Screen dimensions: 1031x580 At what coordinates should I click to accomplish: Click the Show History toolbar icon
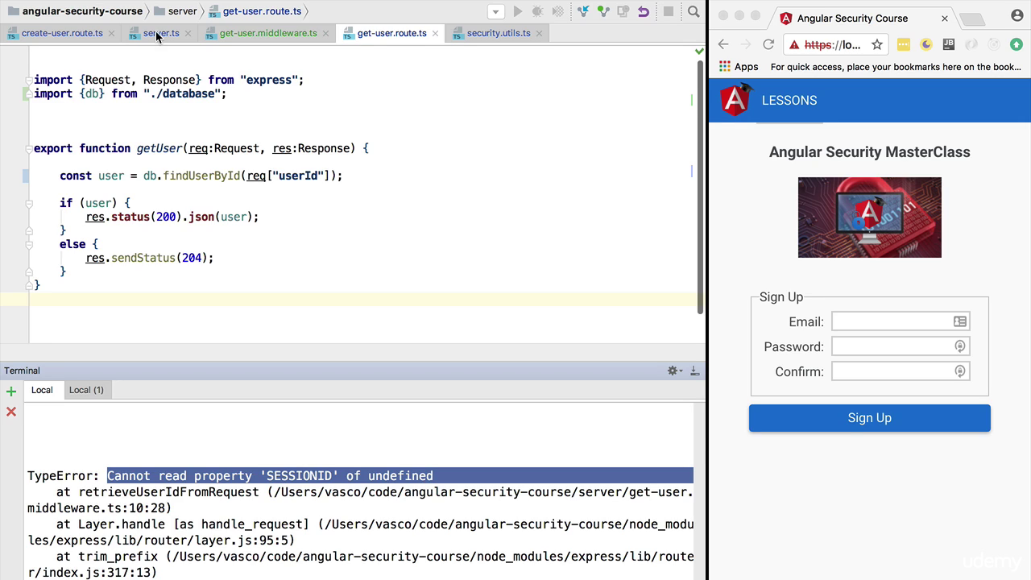(623, 11)
